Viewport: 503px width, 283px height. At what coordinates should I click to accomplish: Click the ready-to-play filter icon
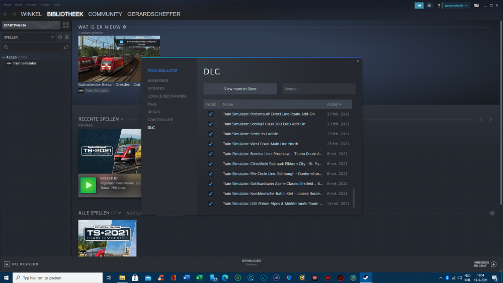point(66,37)
